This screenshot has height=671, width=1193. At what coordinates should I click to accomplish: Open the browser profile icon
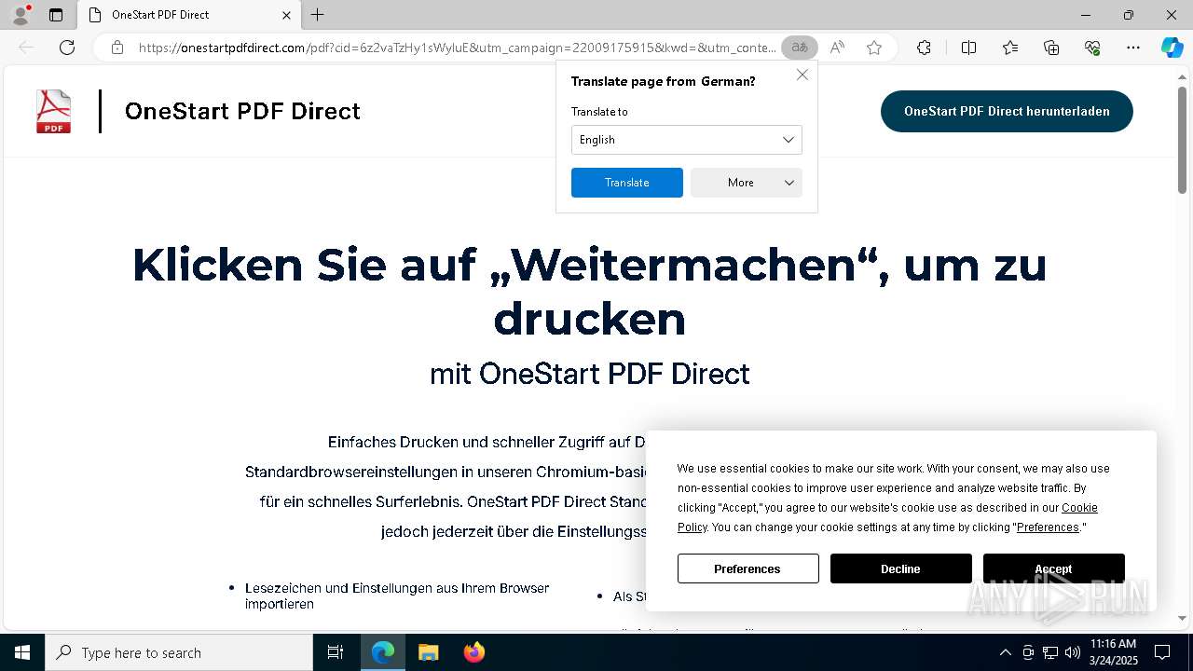[21, 15]
